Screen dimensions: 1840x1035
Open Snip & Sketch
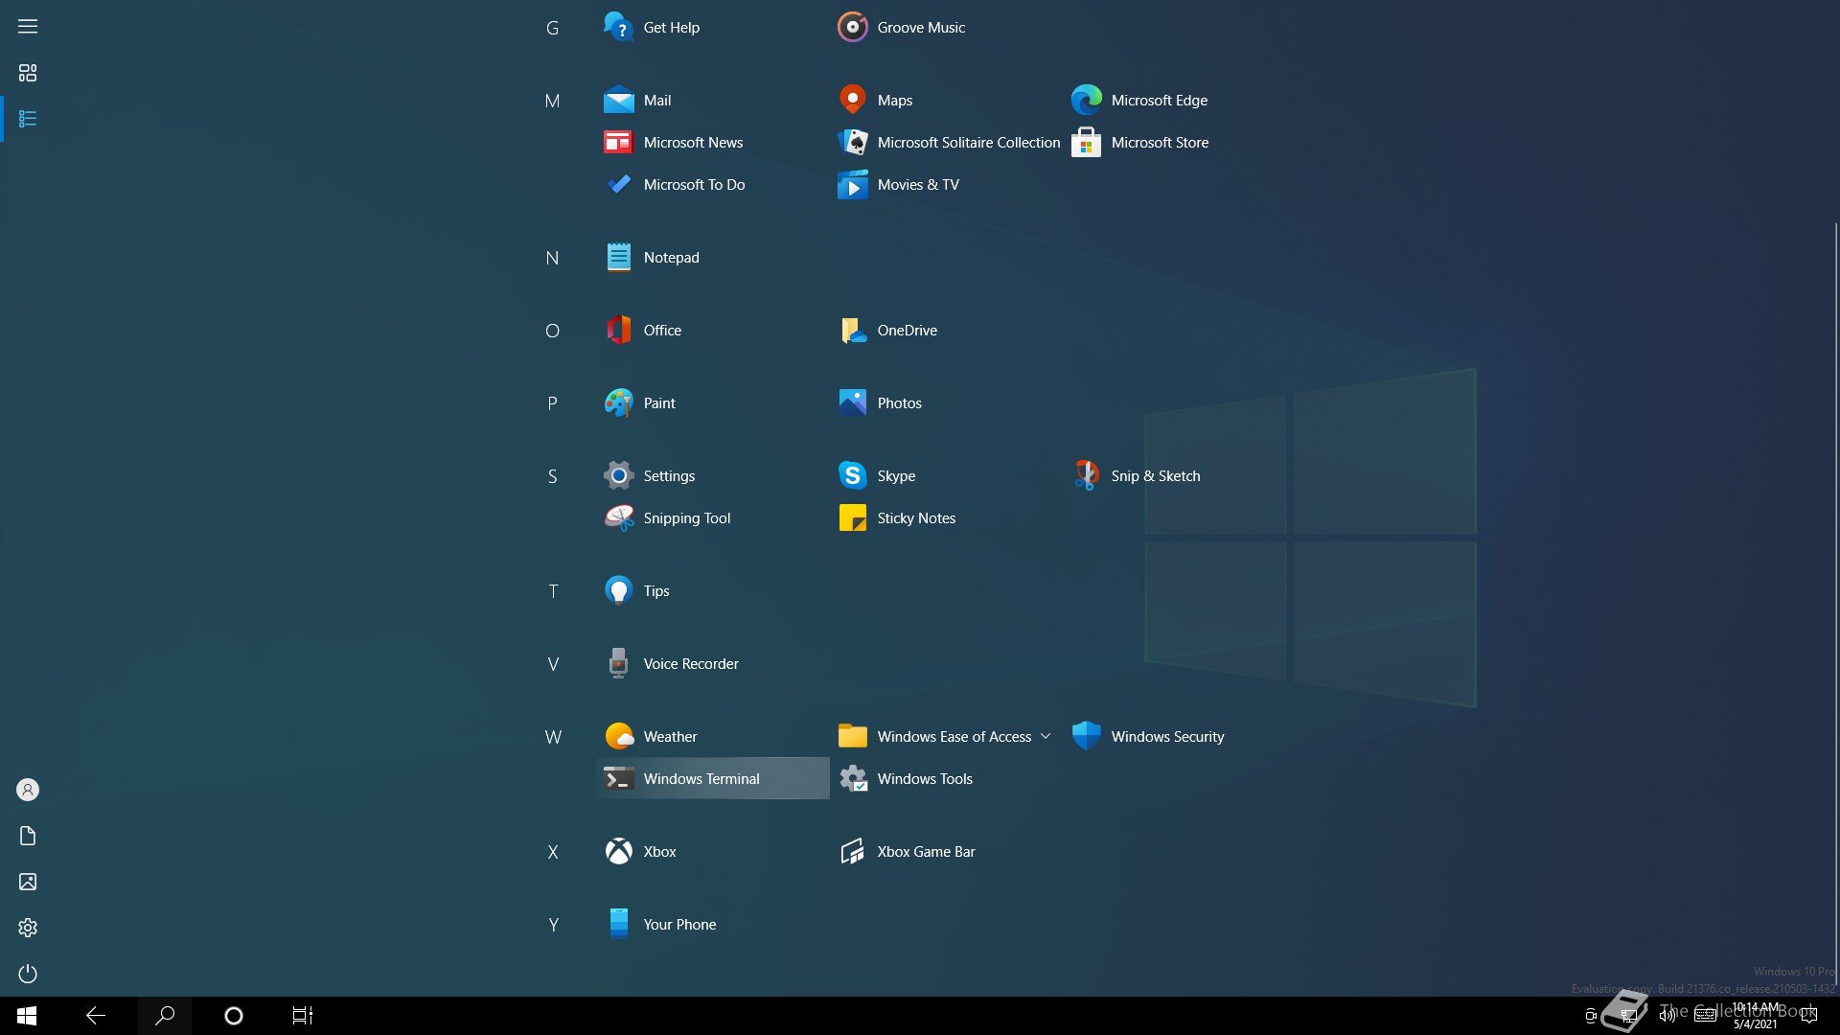(x=1180, y=475)
